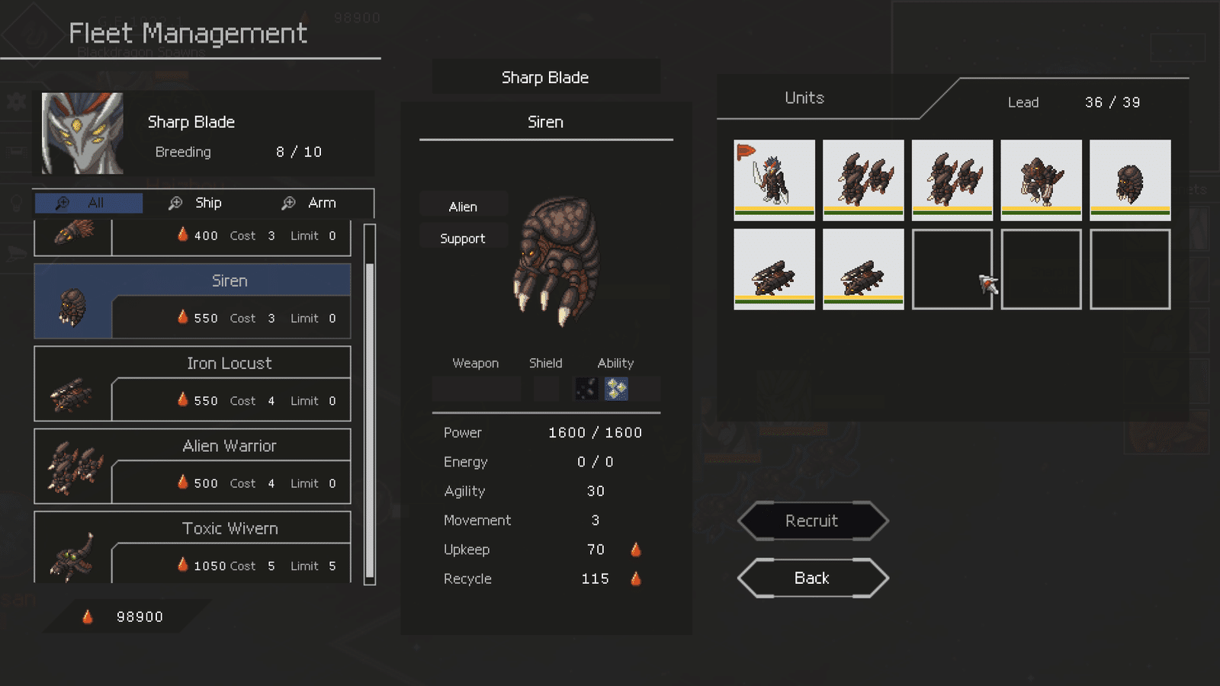
Task: Click the Iron Locust icon in list
Action: point(71,395)
